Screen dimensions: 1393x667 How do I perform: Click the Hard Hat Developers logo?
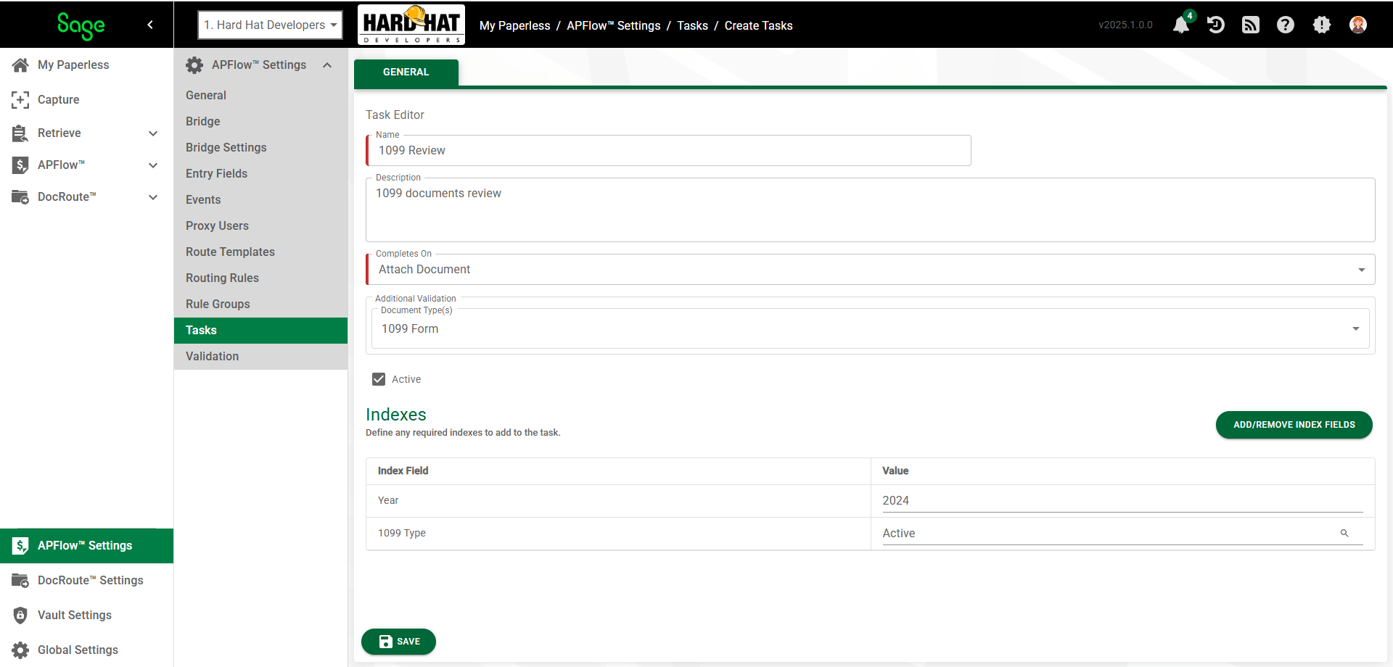click(411, 25)
